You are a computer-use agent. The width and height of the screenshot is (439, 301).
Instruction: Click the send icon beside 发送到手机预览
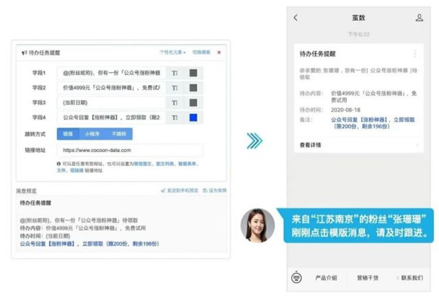[x=163, y=191]
